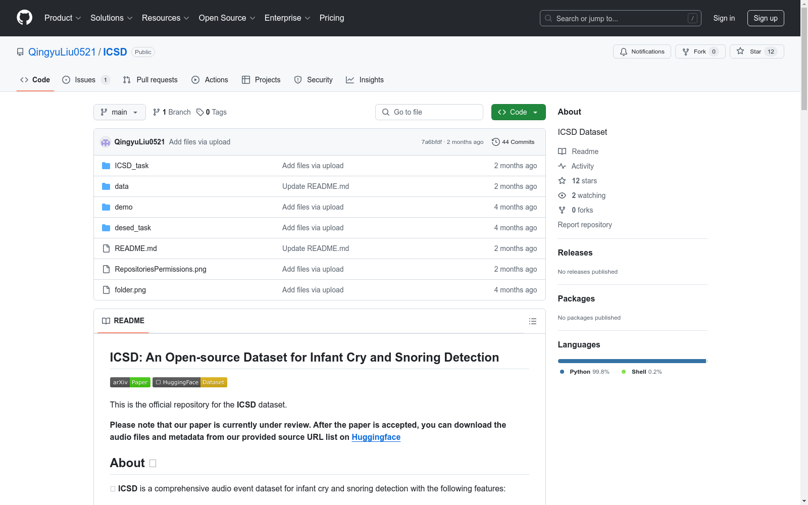Switch to the Issues tab
Image resolution: width=808 pixels, height=505 pixels.
[85, 80]
